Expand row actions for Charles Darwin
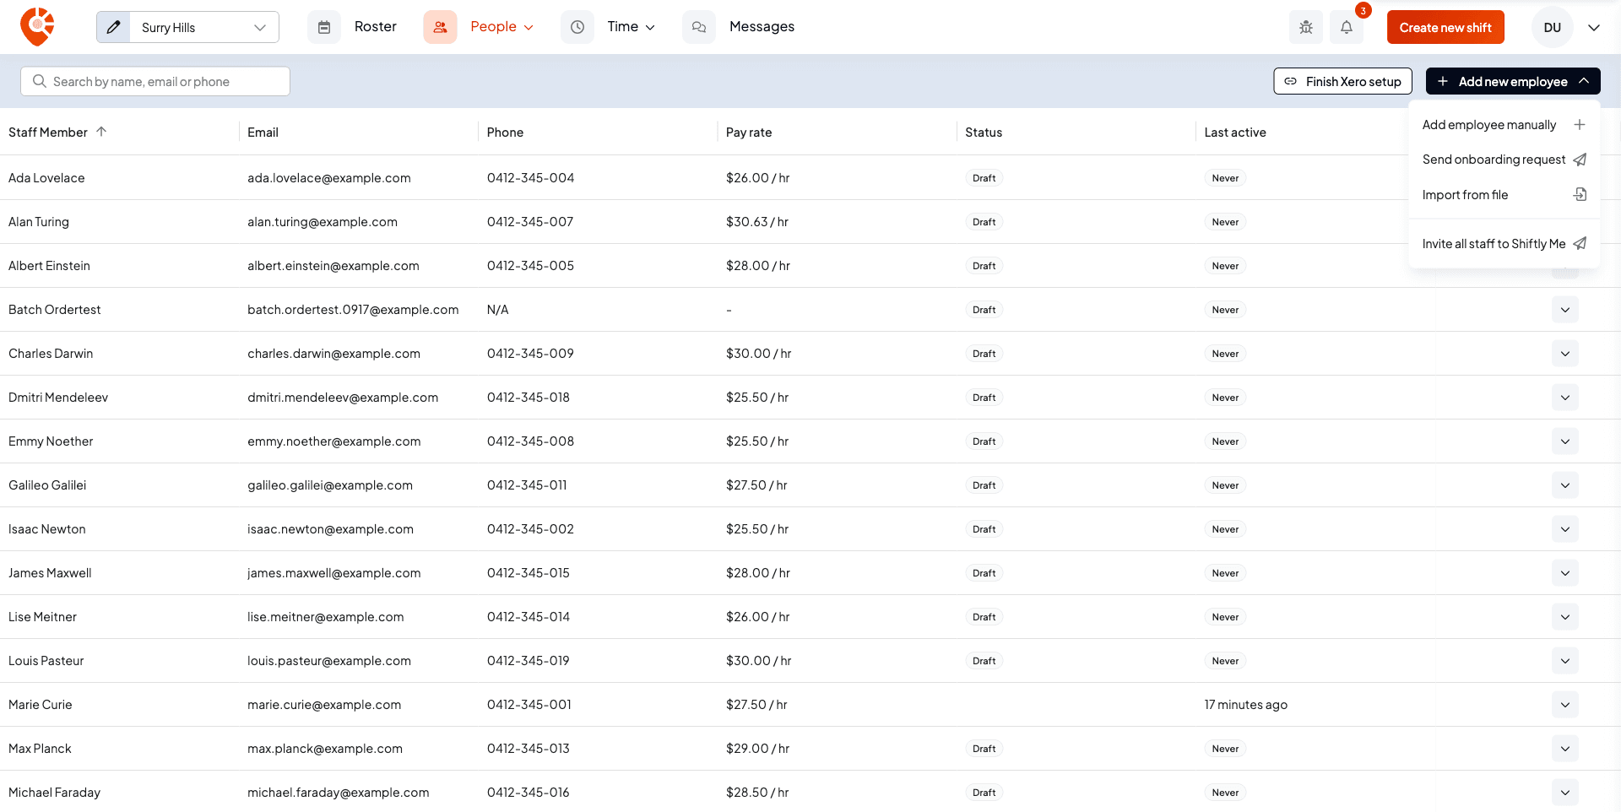The width and height of the screenshot is (1621, 812). tap(1565, 354)
